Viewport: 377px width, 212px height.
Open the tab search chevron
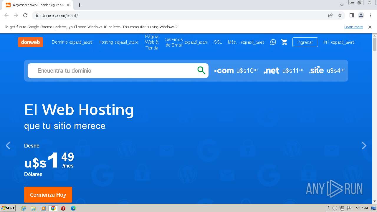click(342, 5)
